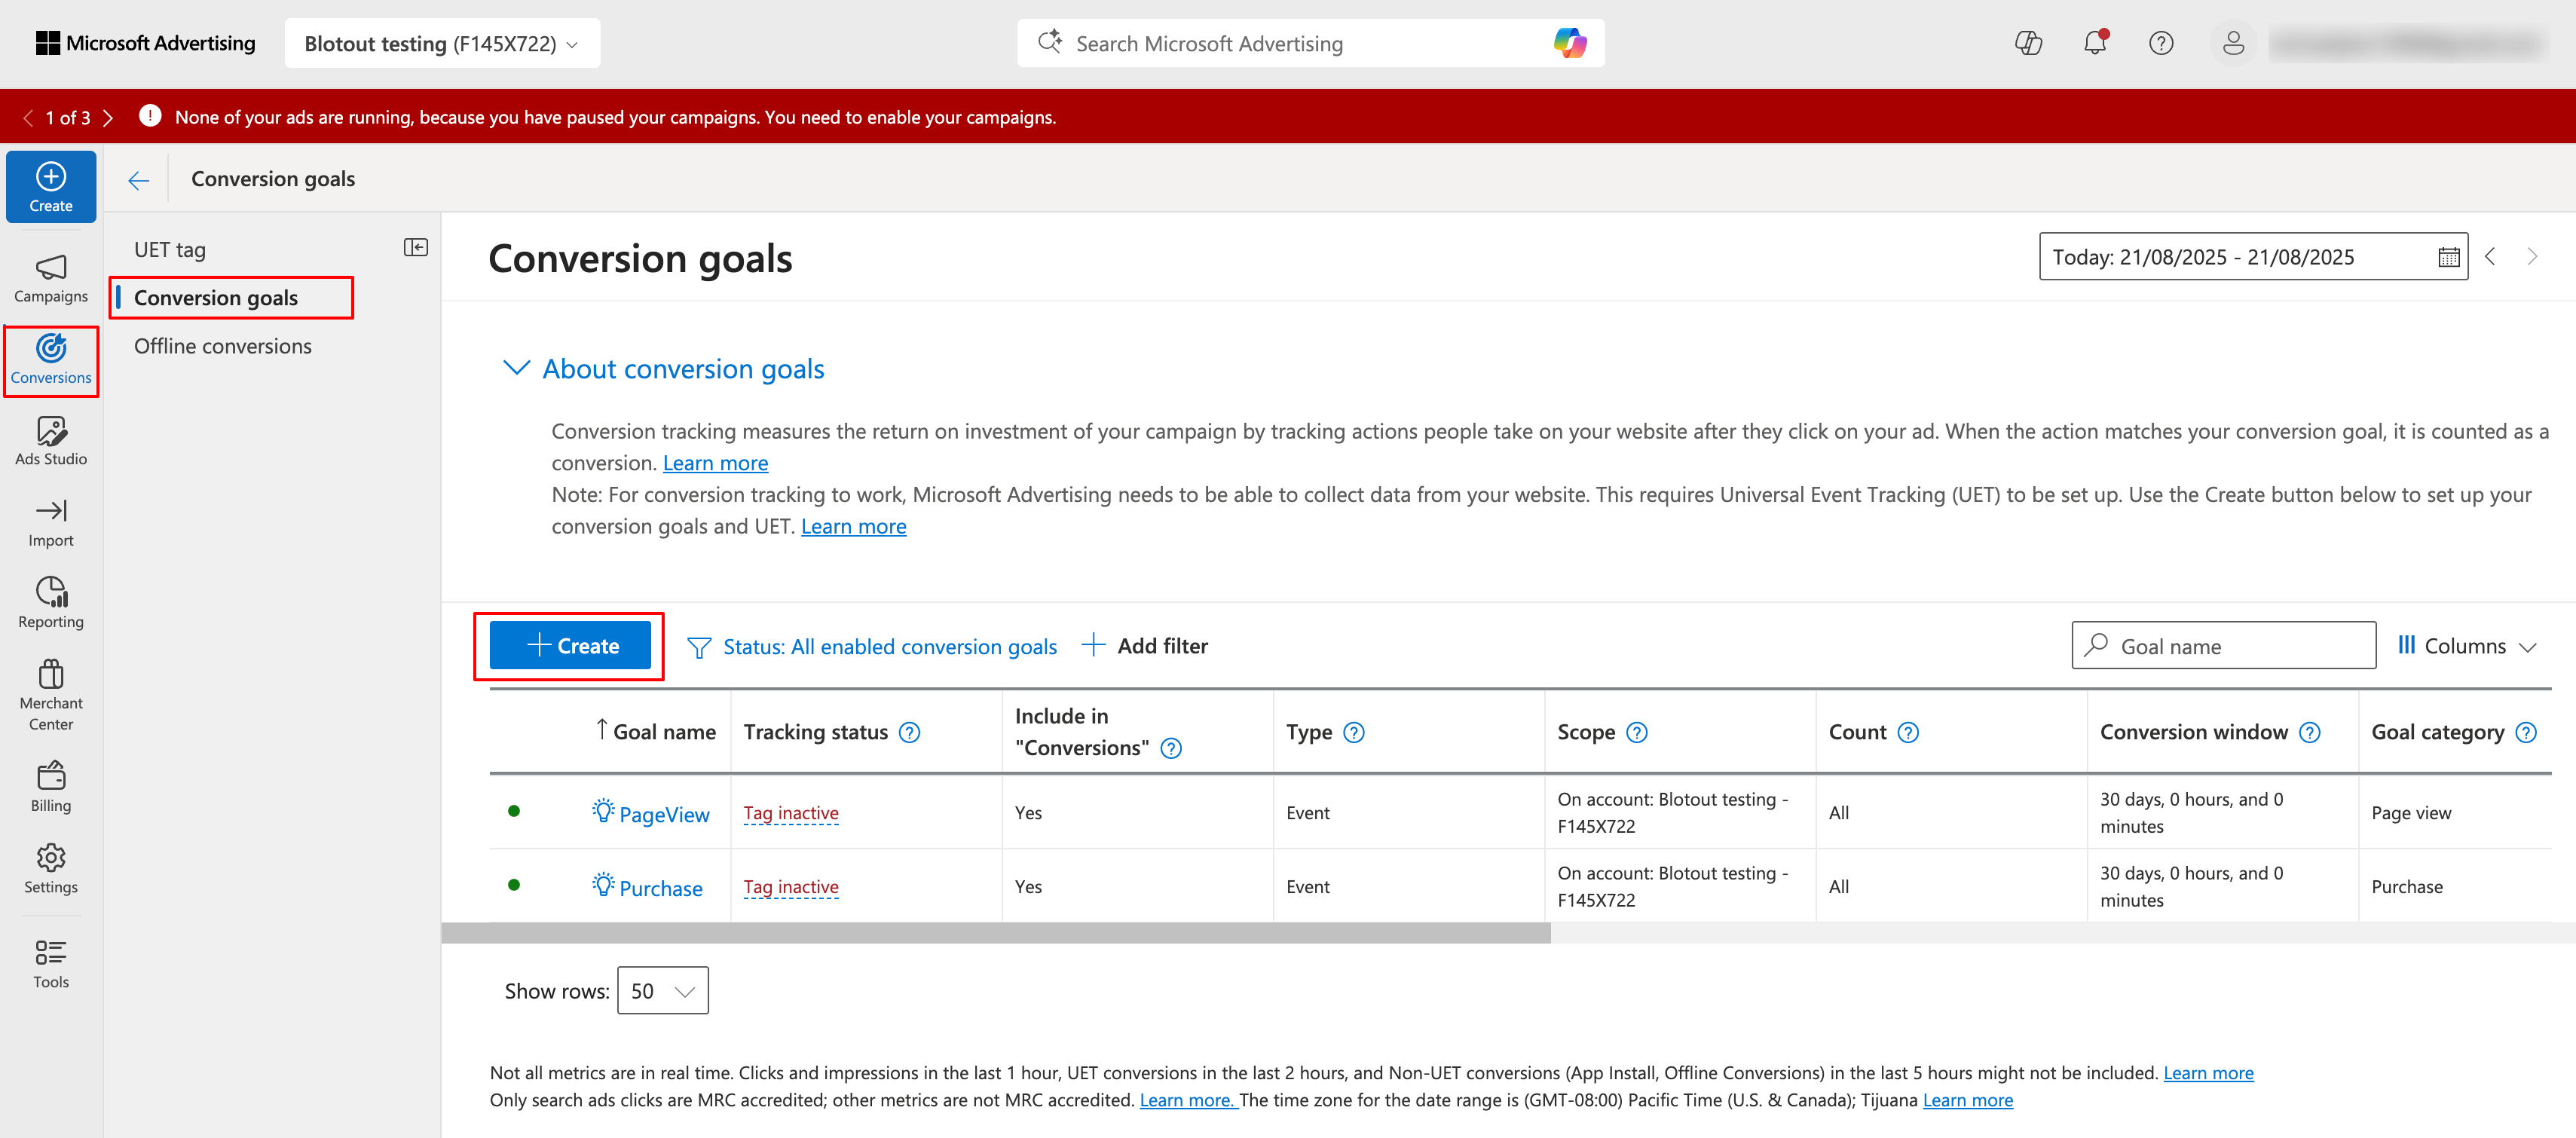Open Ads Studio in sidebar
Viewport: 2576px width, 1138px height.
pos(51,441)
